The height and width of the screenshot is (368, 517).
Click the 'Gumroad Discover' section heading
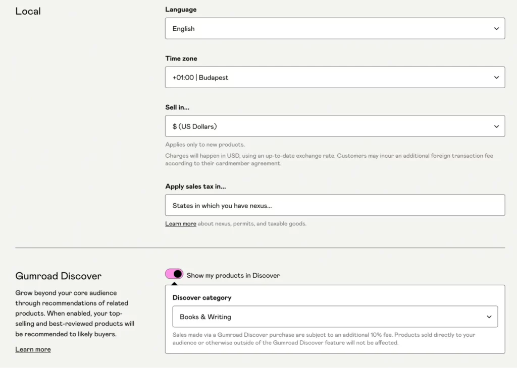point(58,276)
